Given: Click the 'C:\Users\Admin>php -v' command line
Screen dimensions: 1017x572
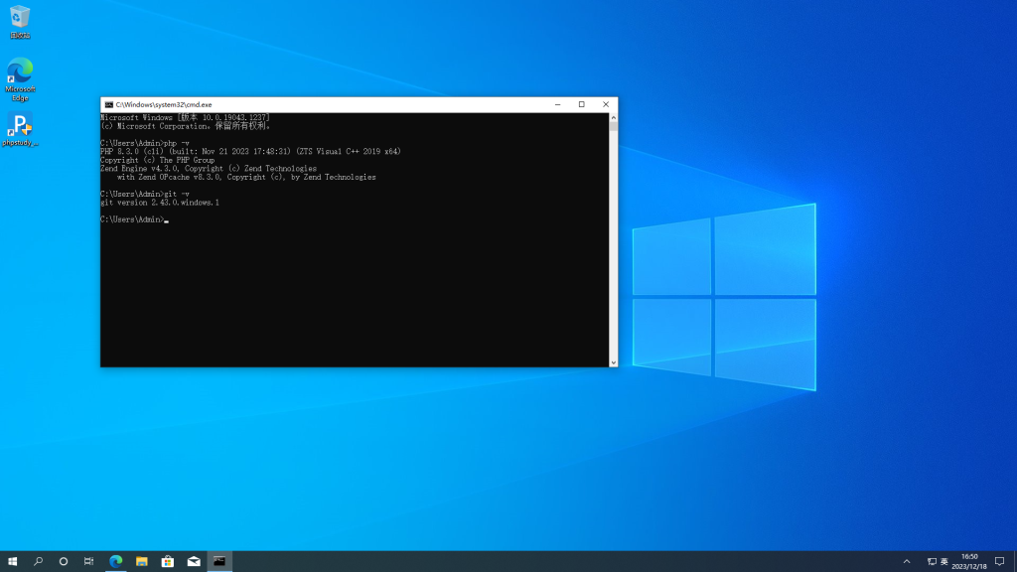Looking at the screenshot, I should [145, 143].
